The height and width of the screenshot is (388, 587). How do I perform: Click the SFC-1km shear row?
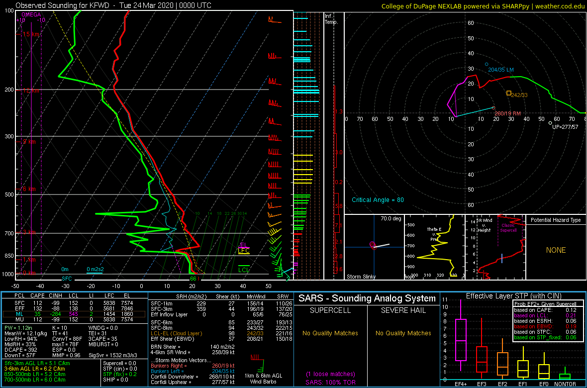coord(221,303)
